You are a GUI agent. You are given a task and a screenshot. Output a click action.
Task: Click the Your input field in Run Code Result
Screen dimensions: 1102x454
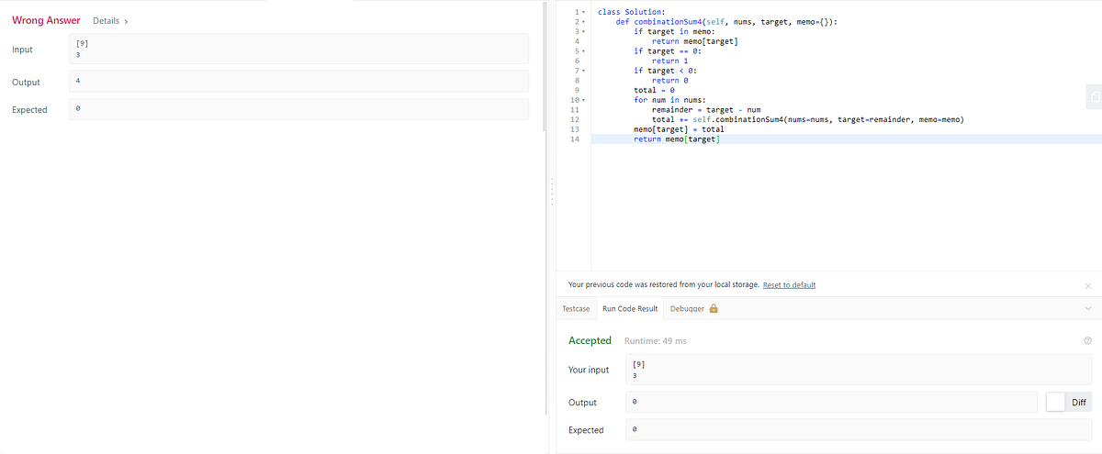click(860, 370)
